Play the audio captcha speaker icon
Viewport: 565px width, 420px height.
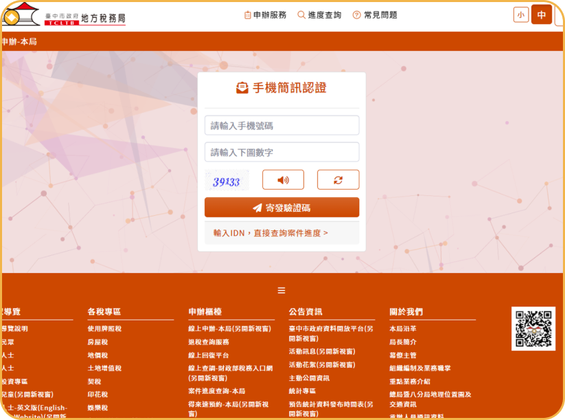pyautogui.click(x=283, y=180)
